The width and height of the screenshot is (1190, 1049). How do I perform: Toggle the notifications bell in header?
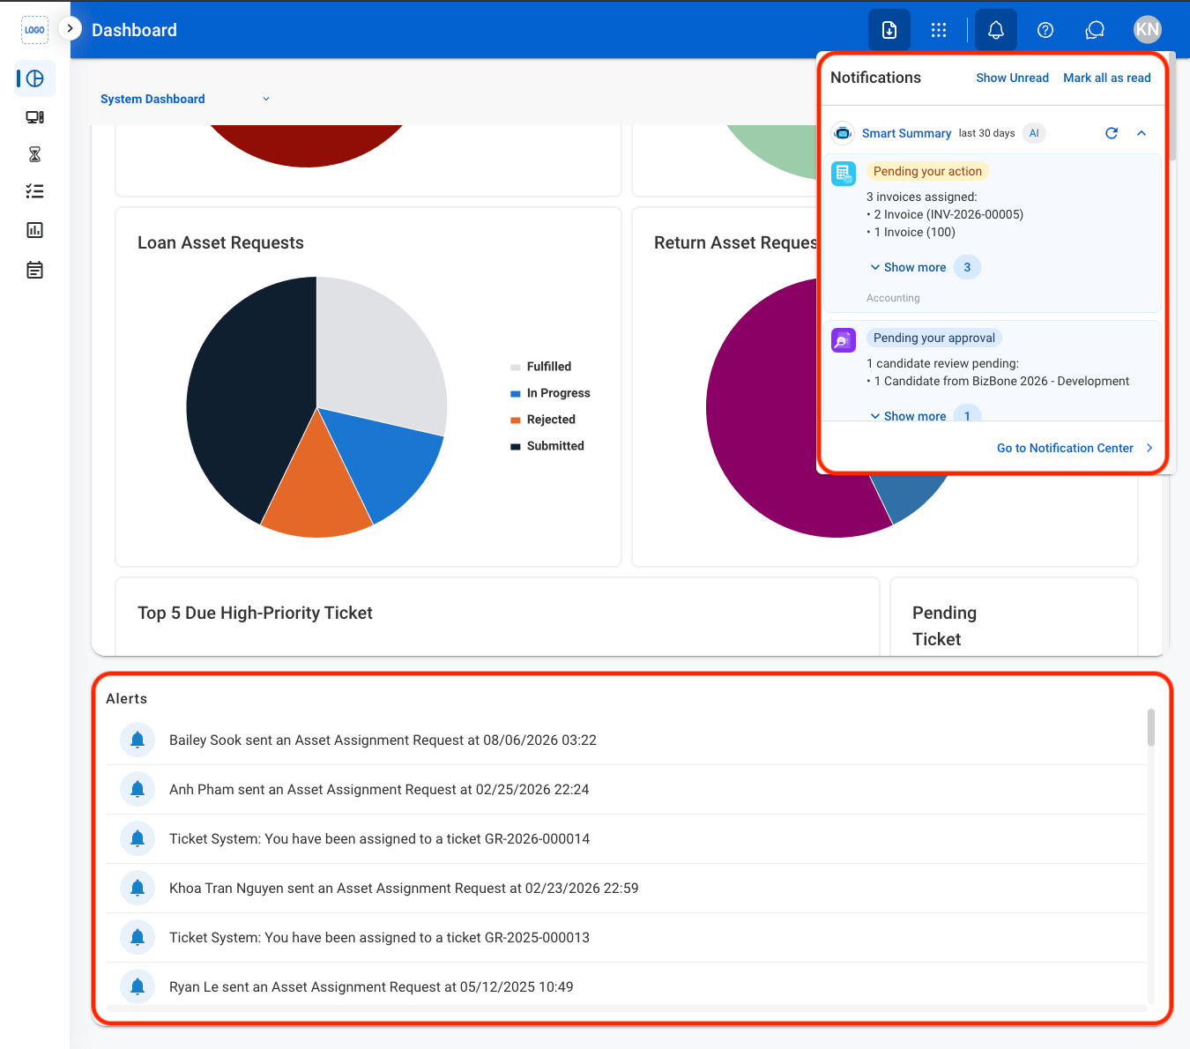tap(996, 30)
